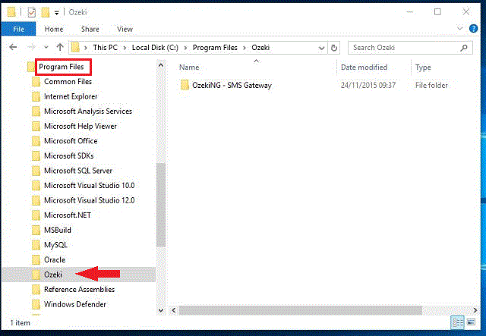Image resolution: width=486 pixels, height=336 pixels.
Task: Select Microsoft.NET folder in tree
Action: [x=68, y=215]
